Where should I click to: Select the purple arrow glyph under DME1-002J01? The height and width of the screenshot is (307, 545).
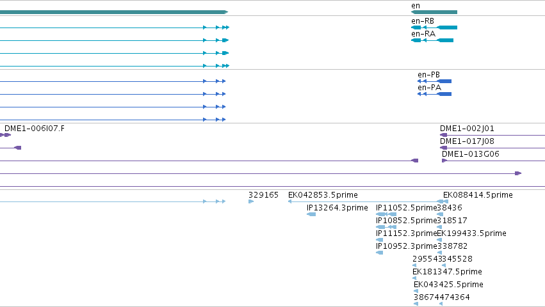tap(444, 135)
